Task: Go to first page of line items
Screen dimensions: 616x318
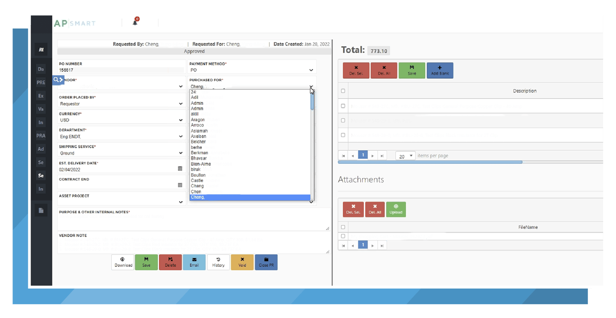Action: point(344,156)
